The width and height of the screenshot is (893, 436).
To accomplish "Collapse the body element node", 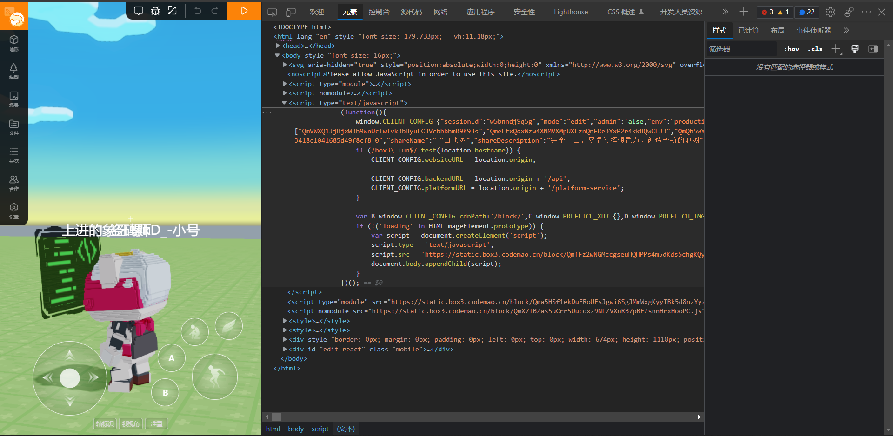I will [278, 55].
